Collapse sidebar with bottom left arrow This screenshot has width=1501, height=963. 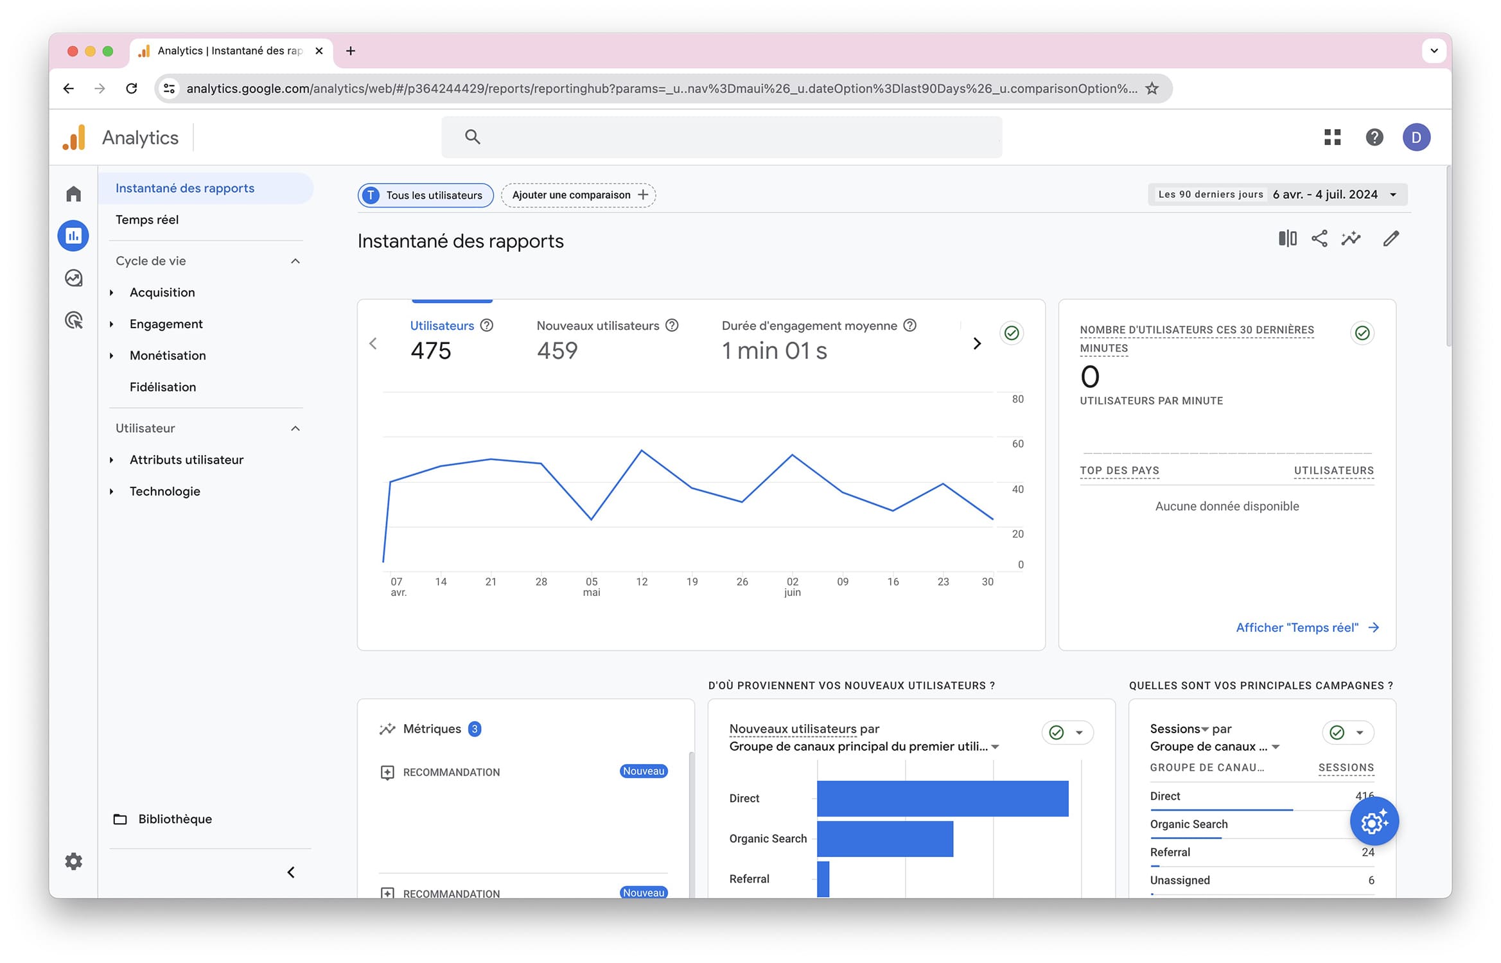291,872
